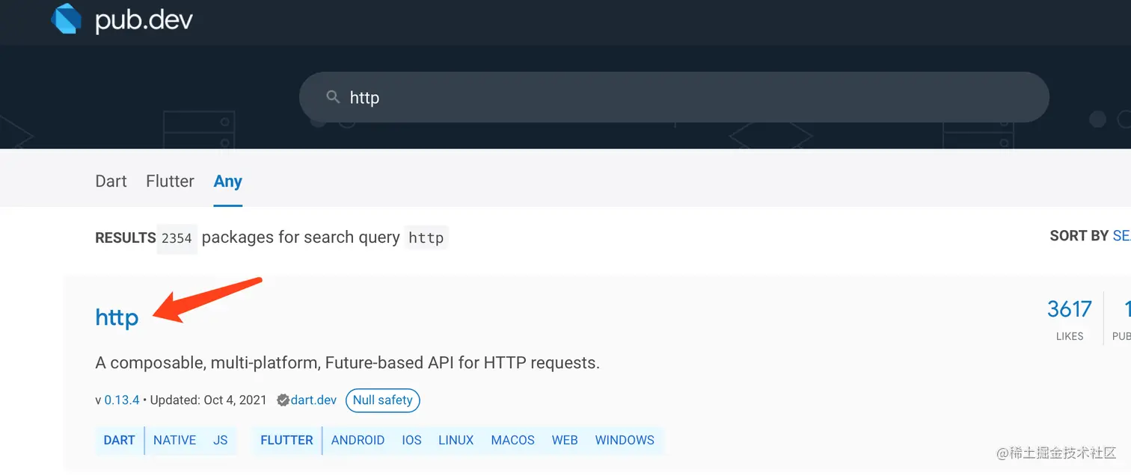
Task: Click the FLUTTER sdk tag
Action: click(286, 441)
